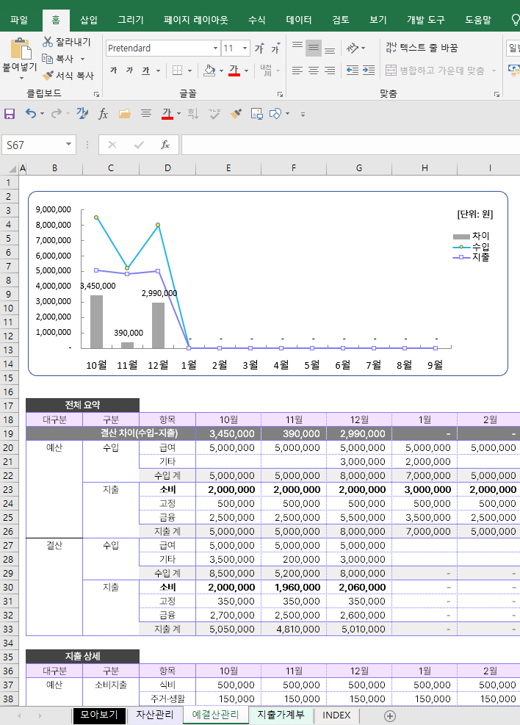The width and height of the screenshot is (520, 725).
Task: Undo the last action
Action: click(31, 113)
